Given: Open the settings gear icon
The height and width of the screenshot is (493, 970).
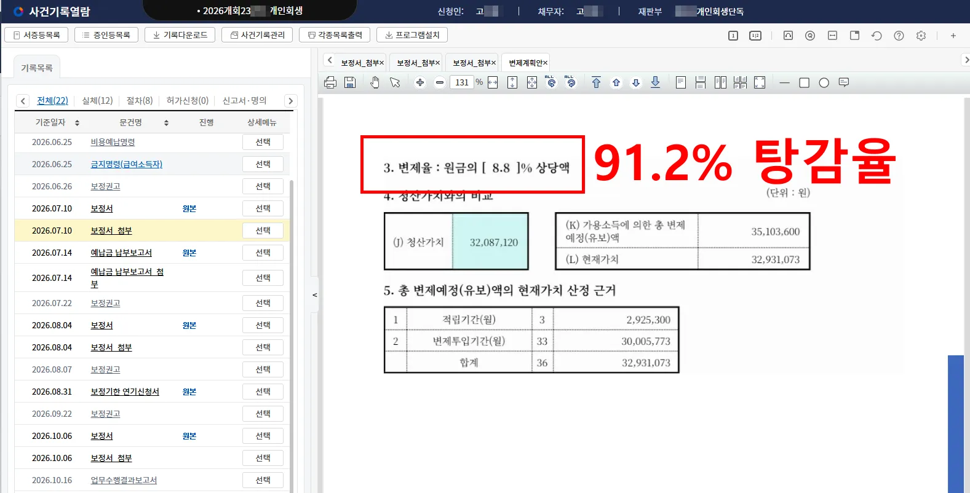Looking at the screenshot, I should tap(921, 36).
